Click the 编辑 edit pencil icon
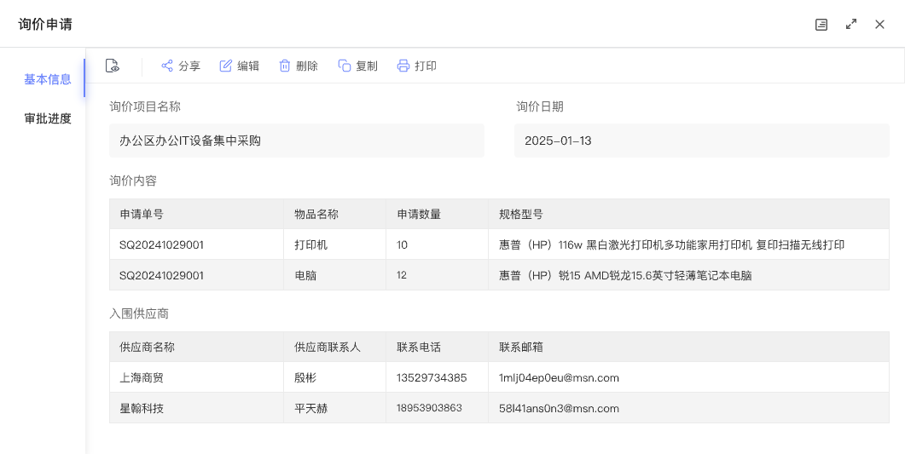 [226, 66]
